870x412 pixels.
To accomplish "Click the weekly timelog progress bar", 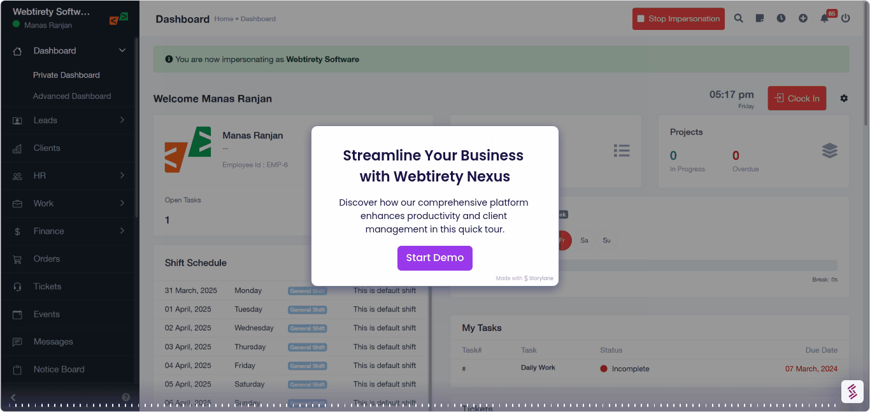I will [x=698, y=266].
